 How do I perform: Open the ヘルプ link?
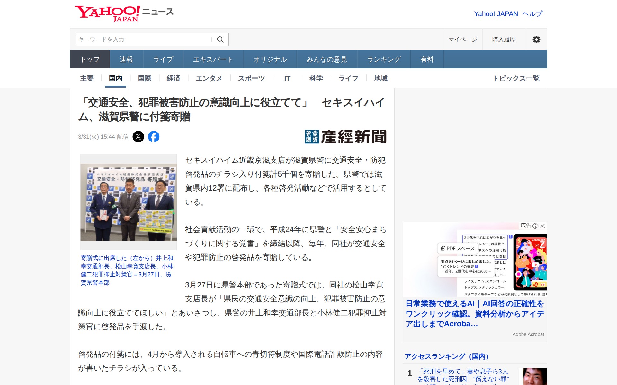click(532, 14)
